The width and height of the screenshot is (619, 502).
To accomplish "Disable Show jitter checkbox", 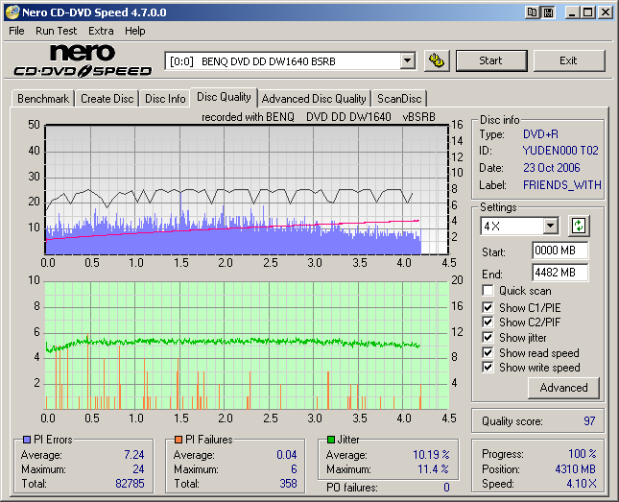I will 488,337.
